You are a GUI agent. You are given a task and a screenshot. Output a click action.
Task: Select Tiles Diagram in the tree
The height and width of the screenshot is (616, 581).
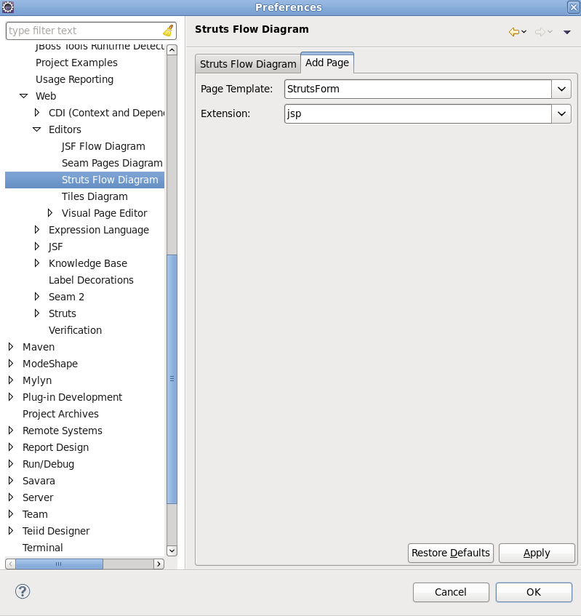tap(95, 196)
